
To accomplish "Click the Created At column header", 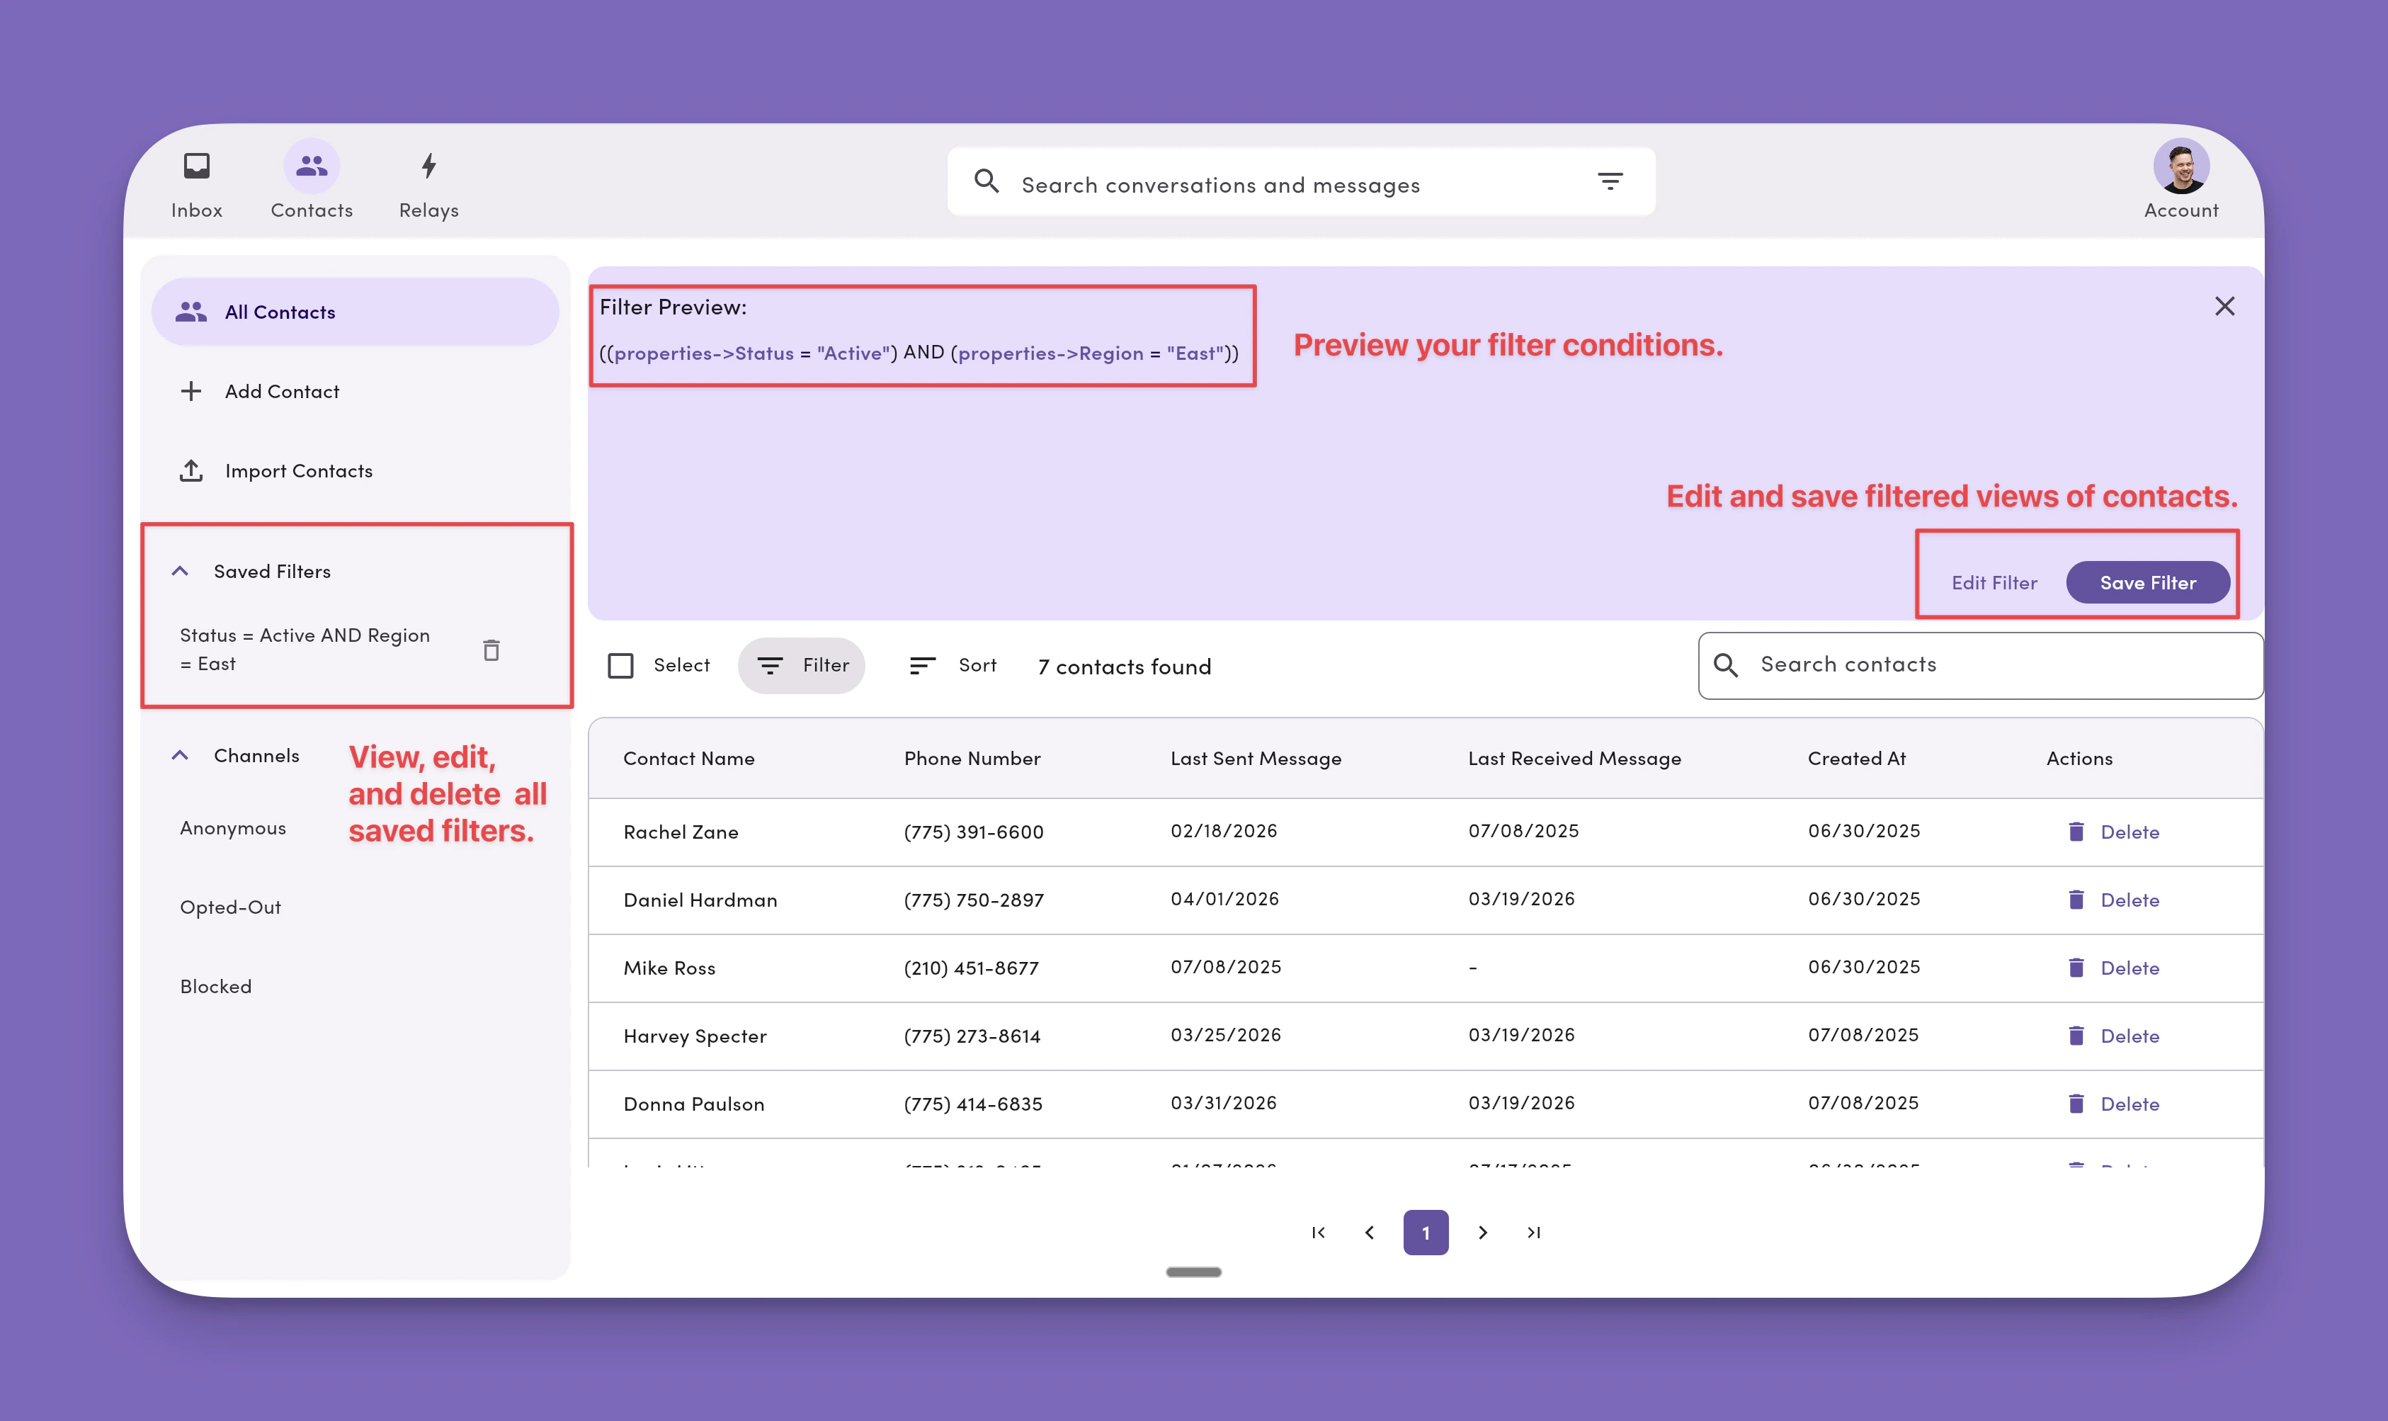I will pyautogui.click(x=1857, y=759).
